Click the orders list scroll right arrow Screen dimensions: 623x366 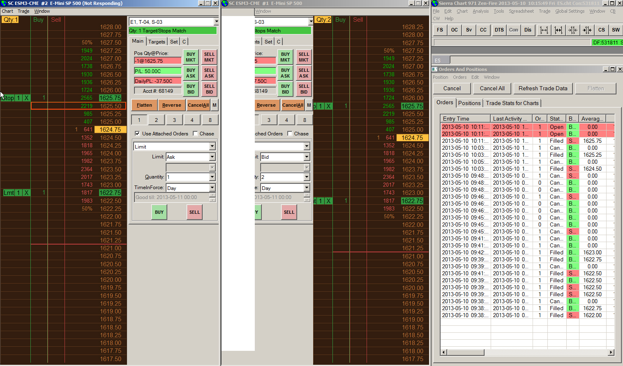[611, 352]
